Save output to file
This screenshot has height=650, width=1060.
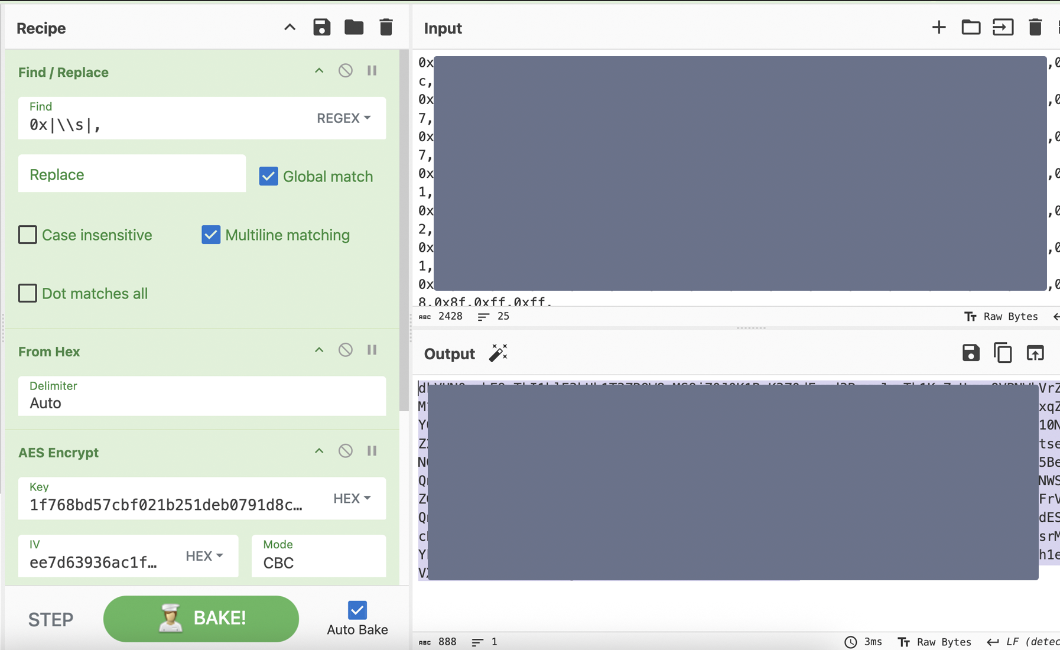pyautogui.click(x=971, y=353)
